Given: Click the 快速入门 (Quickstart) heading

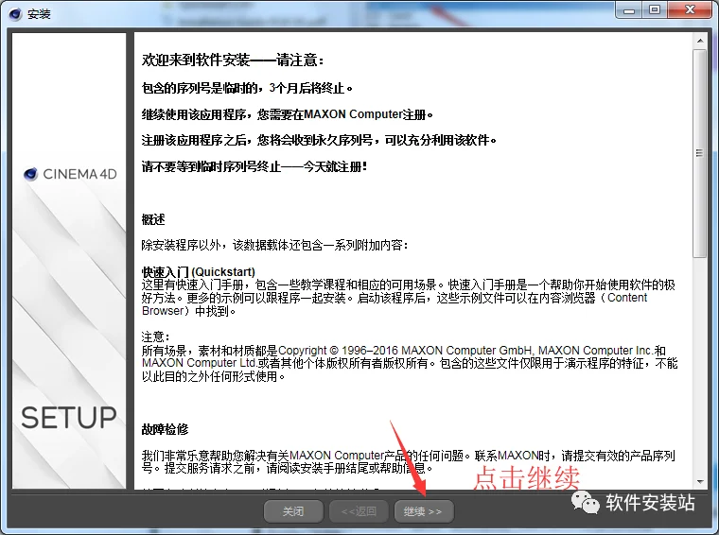Looking at the screenshot, I should pyautogui.click(x=198, y=271).
